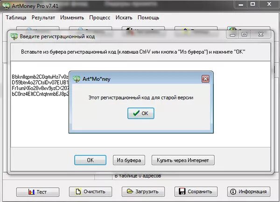Image resolution: width=280 pixels, height=202 pixels.
Task: Click icon in Art*Mo*ney message title
Action: tap(77, 79)
